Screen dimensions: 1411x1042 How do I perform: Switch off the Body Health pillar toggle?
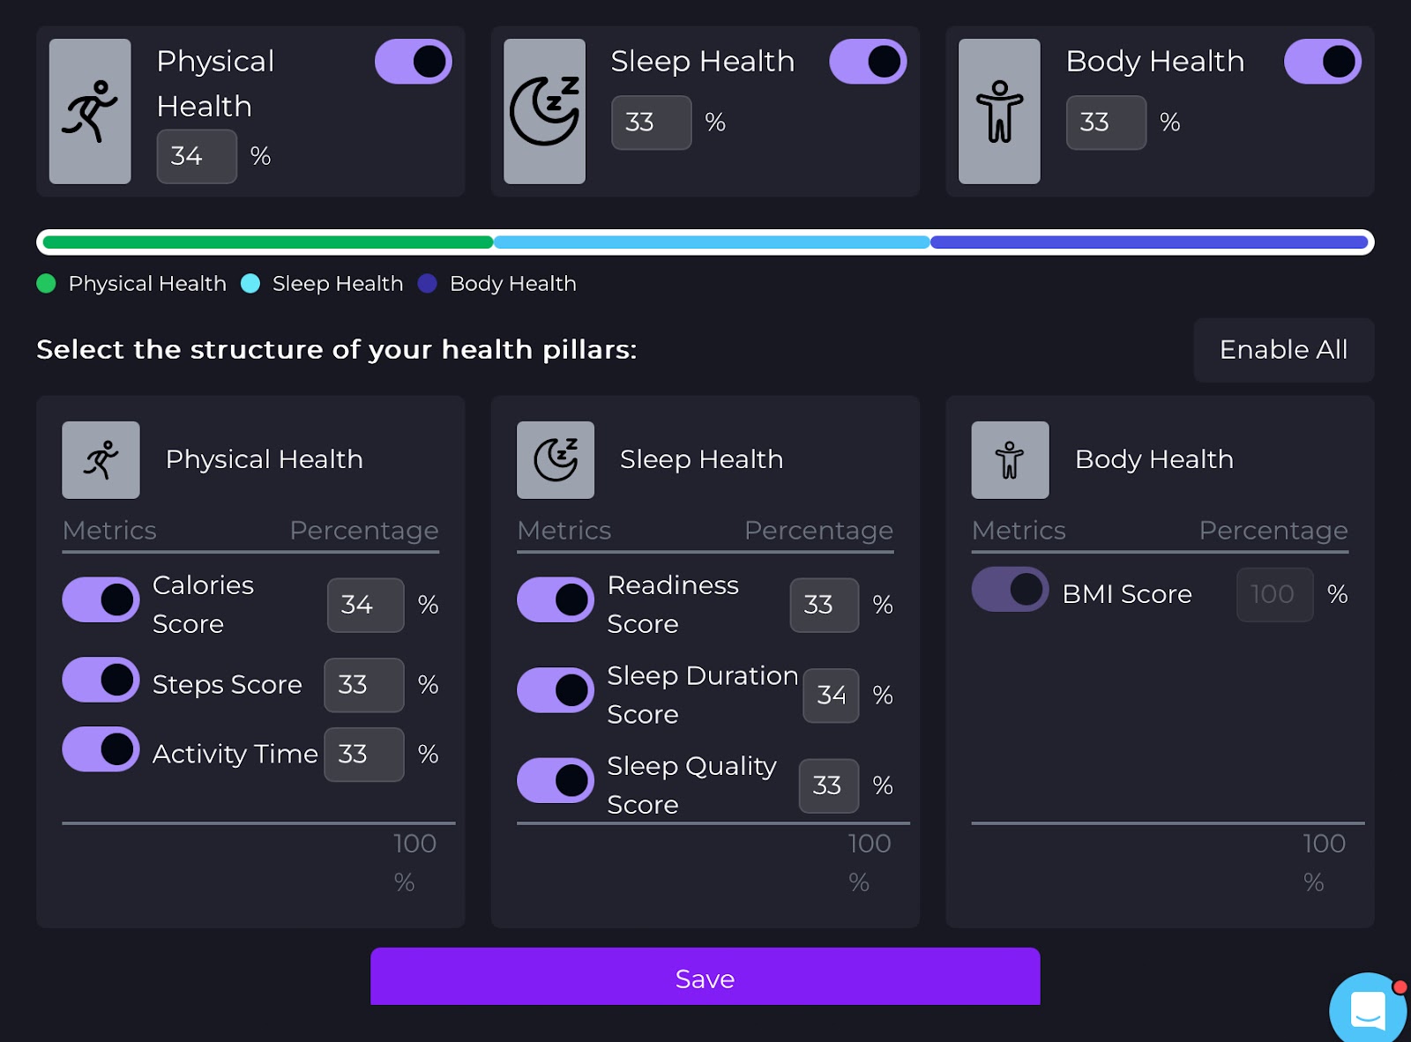(1322, 62)
